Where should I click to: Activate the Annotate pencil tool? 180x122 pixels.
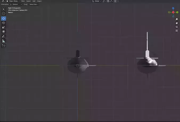click(x=3, y=37)
